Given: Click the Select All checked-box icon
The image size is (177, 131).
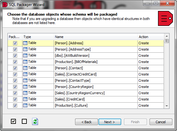Looking at the screenshot, I should pos(13,122).
